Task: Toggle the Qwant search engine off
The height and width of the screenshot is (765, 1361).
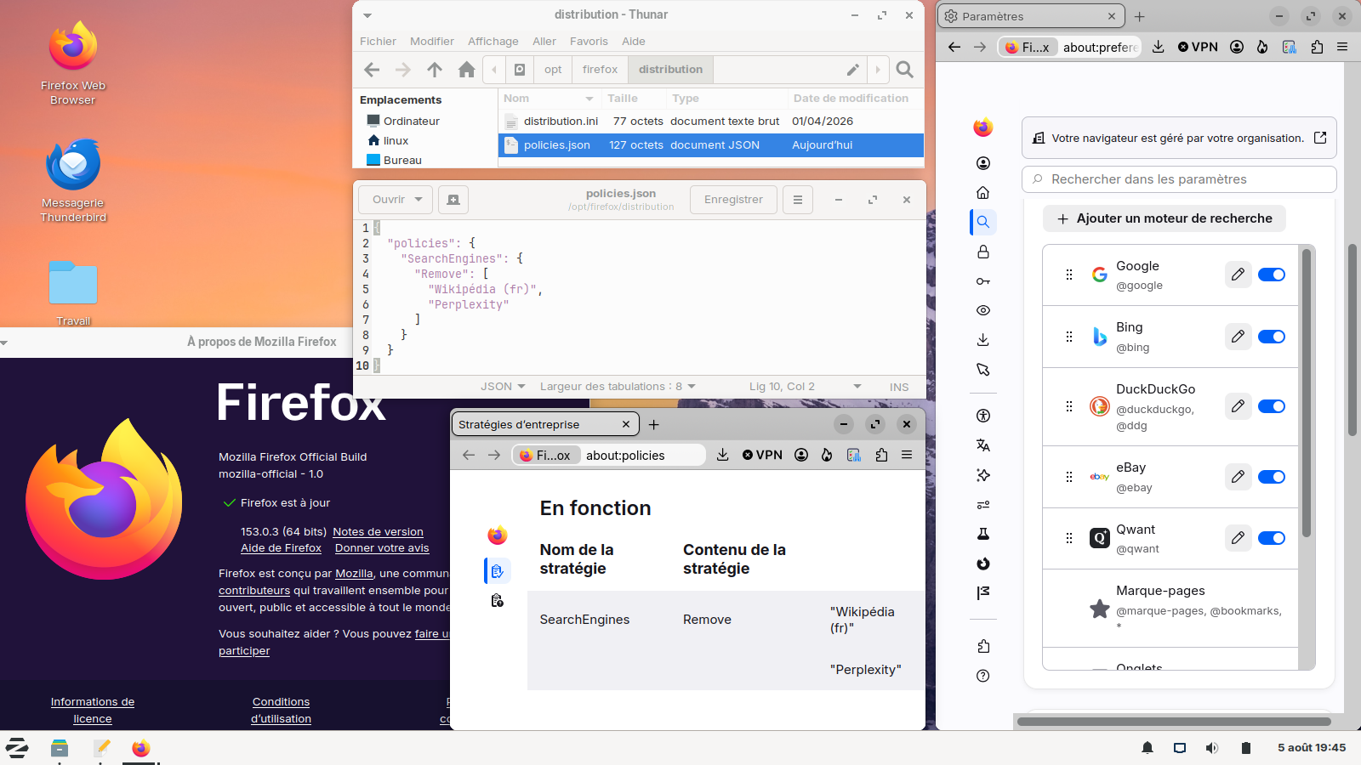Action: [x=1272, y=538]
